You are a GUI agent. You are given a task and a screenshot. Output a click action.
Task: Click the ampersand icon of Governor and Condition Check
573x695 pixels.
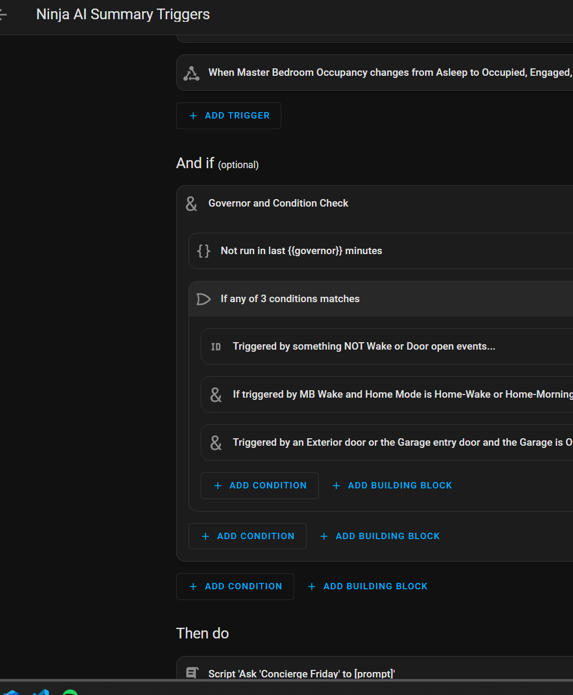[191, 203]
